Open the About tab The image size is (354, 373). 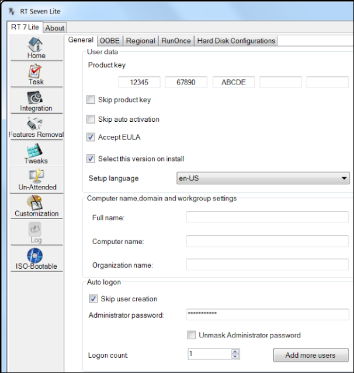tap(54, 28)
